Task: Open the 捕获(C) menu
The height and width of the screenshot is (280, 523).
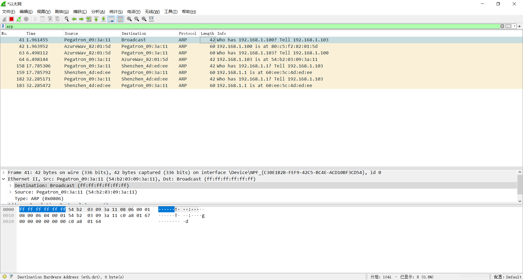Action: (x=80, y=12)
